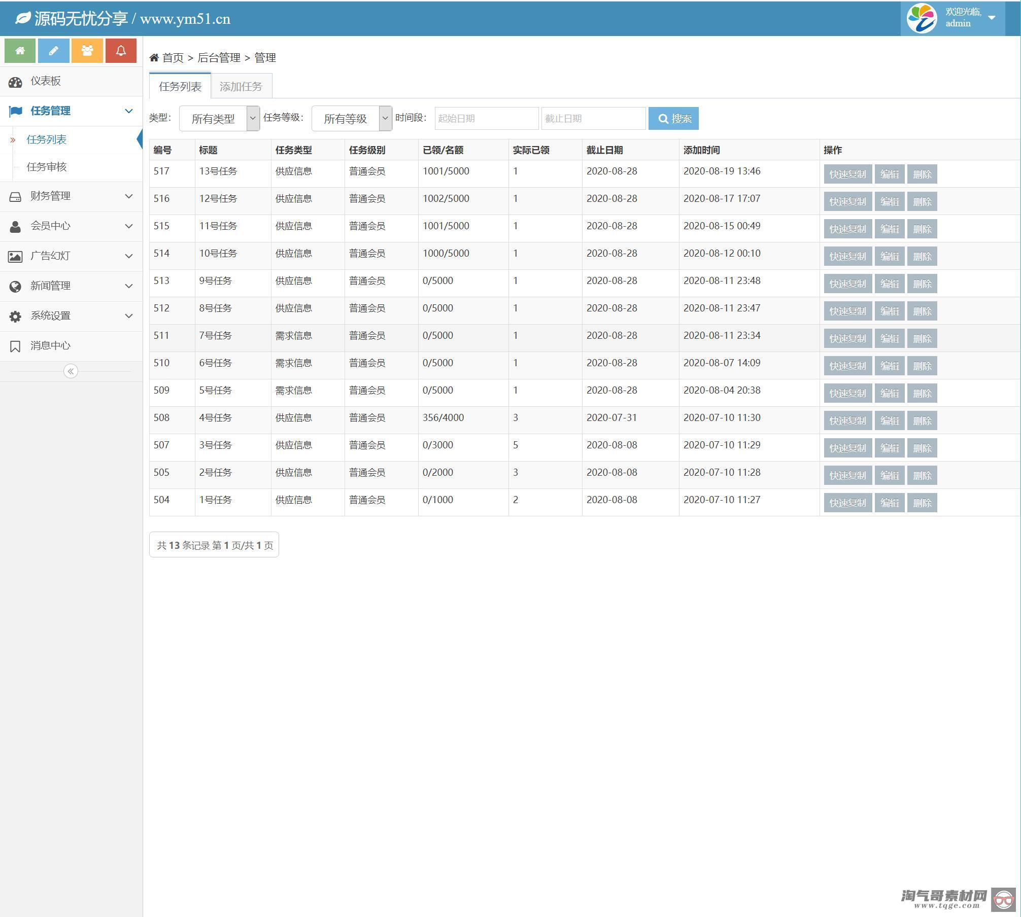The height and width of the screenshot is (917, 1021).
Task: Click 编辑 for 1号任务
Action: [x=889, y=503]
